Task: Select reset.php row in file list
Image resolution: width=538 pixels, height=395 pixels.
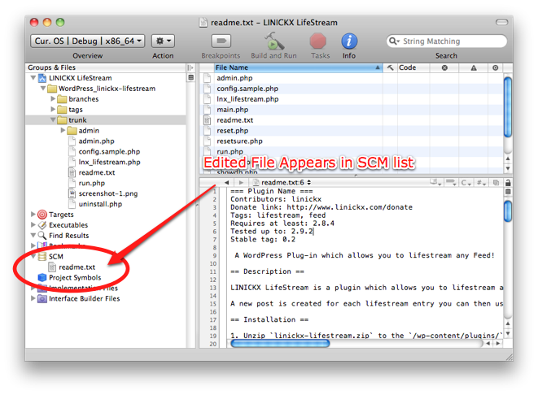Action: pos(351,131)
